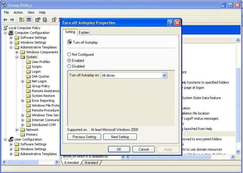The height and width of the screenshot is (173, 243).
Task: Click the Help toolbar icon
Action: tap(54, 20)
